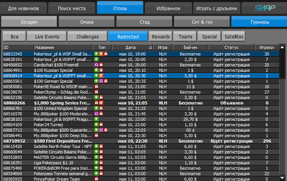Viewport: 287px width, 181px height.
Task: Click purple G icon for $100 German Special
Action: 101,81
